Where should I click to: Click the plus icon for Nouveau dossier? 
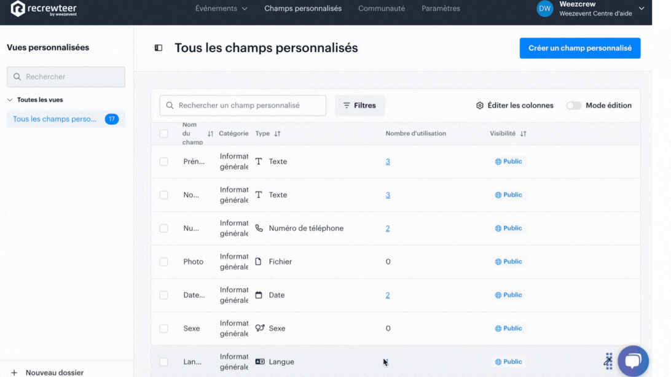pyautogui.click(x=14, y=373)
